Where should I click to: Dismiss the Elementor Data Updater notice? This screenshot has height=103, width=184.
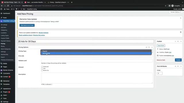click(x=181, y=18)
